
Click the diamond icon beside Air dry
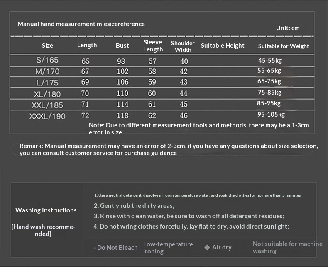tap(207, 247)
